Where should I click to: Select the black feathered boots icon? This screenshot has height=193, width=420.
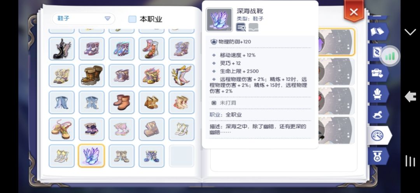61,48
